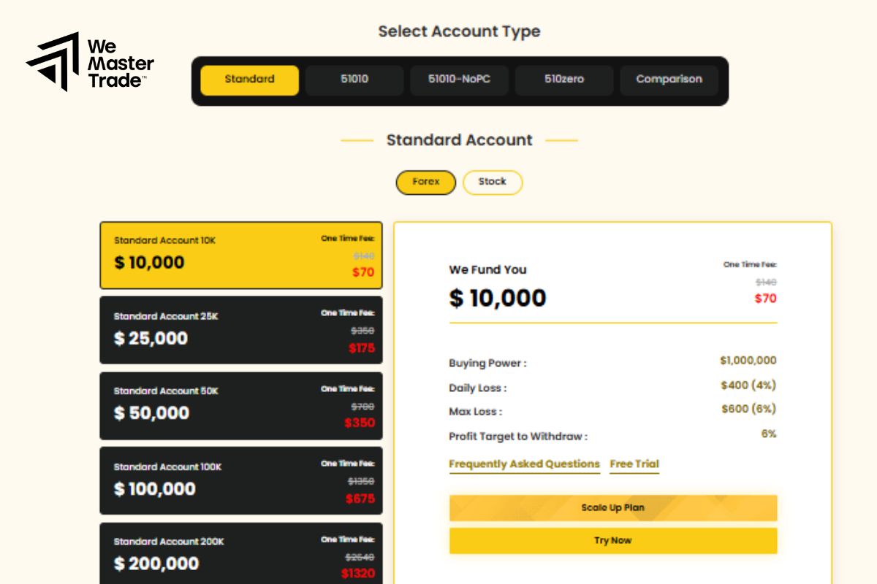Click the Try Now button

coord(612,541)
